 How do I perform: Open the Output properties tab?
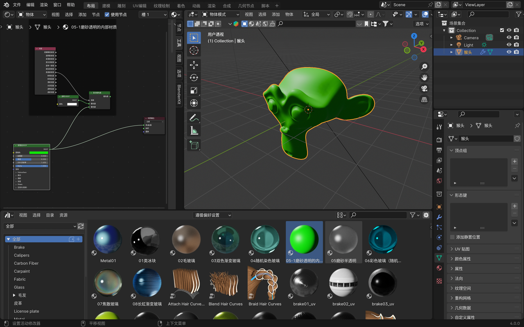439,150
